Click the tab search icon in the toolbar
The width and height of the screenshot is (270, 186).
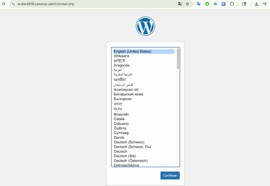(x=244, y=4)
